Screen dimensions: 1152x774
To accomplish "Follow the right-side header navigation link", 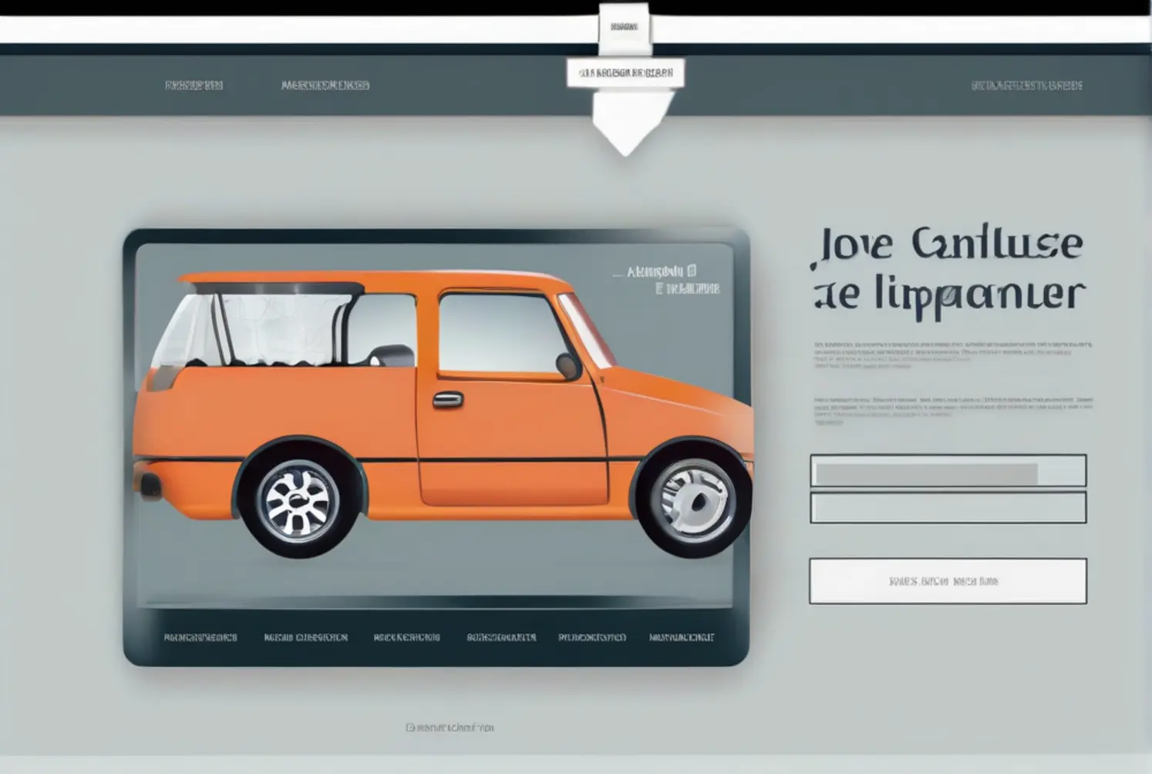I will pyautogui.click(x=1026, y=86).
